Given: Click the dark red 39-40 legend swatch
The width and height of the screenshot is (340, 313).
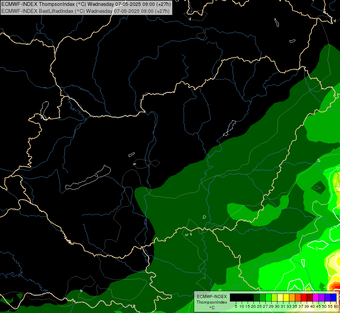Looking at the screenshot, I should pos(310,298).
